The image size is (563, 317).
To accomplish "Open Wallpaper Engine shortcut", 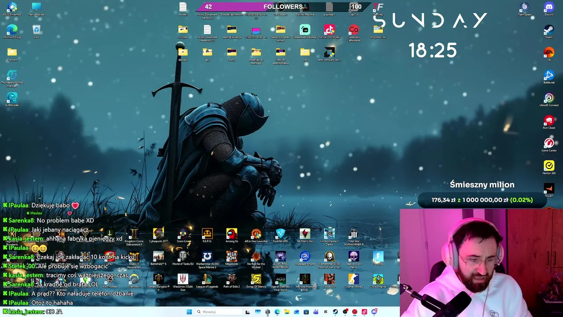I will [x=305, y=258].
